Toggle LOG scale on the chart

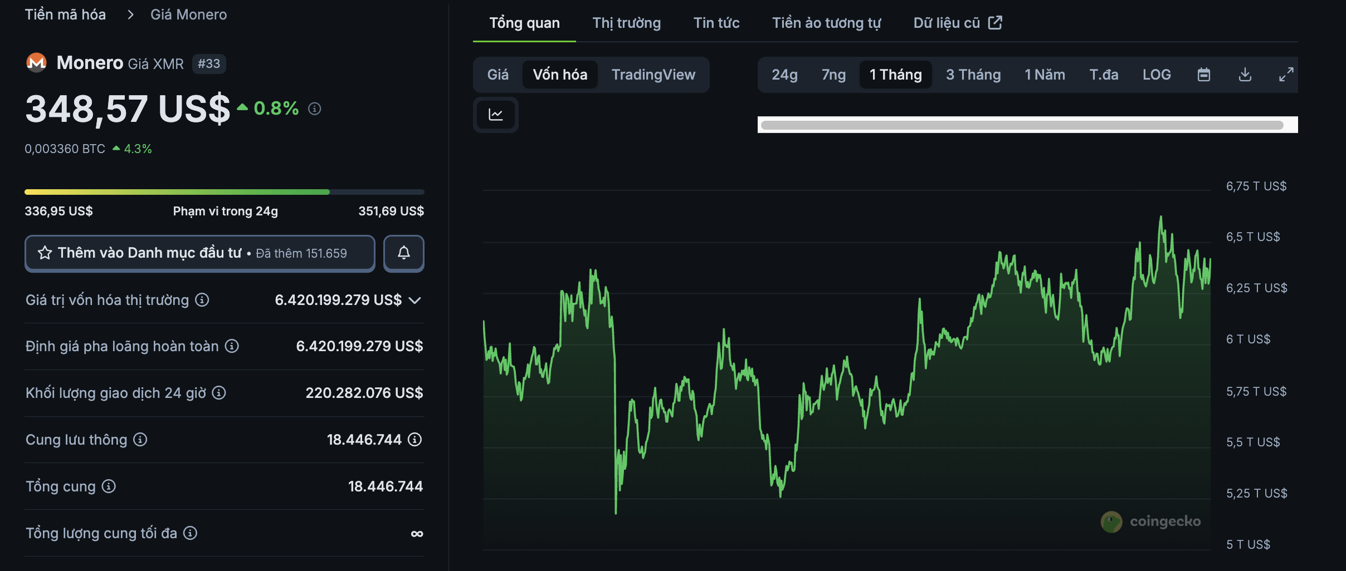click(1157, 74)
